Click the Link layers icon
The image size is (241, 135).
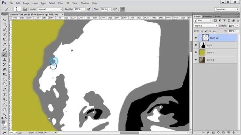pyautogui.click(x=203, y=132)
